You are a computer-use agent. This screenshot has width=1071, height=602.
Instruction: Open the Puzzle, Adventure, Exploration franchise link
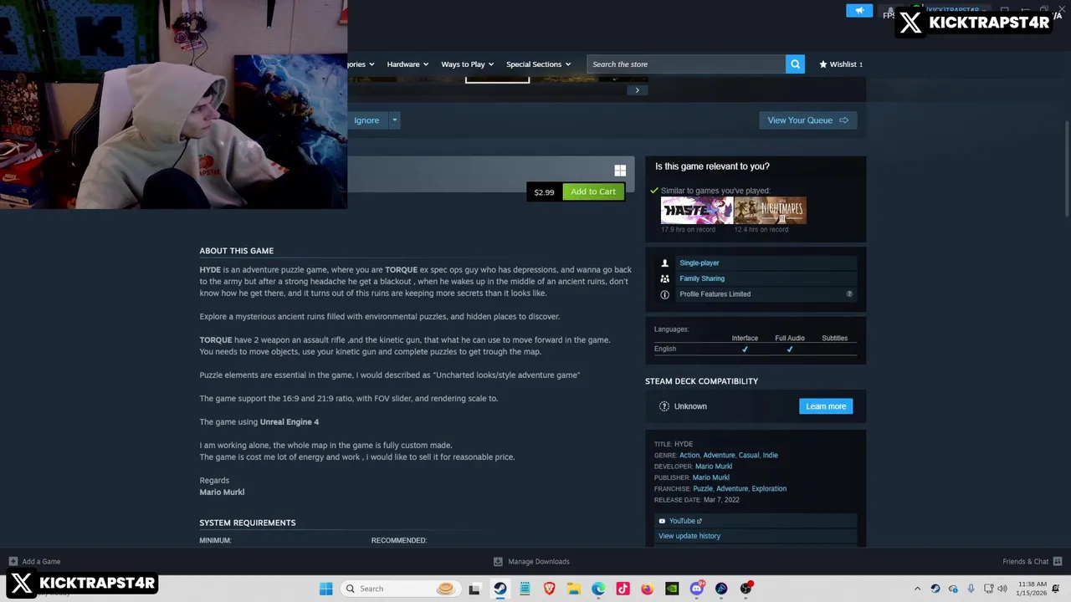pos(740,489)
